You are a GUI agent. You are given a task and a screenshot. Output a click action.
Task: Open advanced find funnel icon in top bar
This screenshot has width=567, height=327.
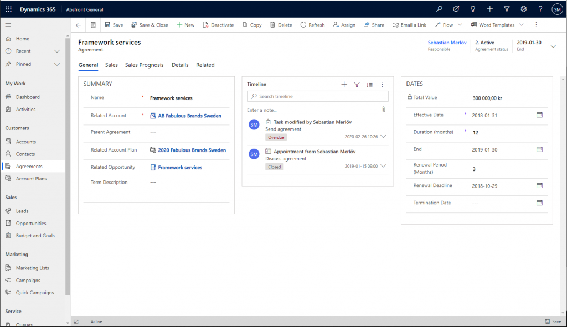point(507,9)
